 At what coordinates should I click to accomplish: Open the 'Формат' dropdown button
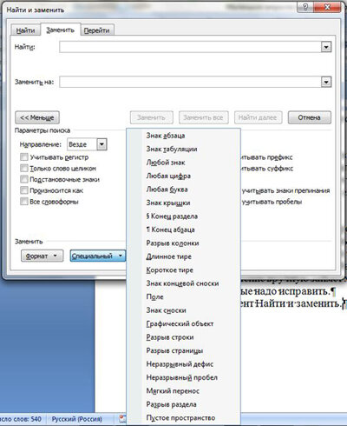click(42, 256)
